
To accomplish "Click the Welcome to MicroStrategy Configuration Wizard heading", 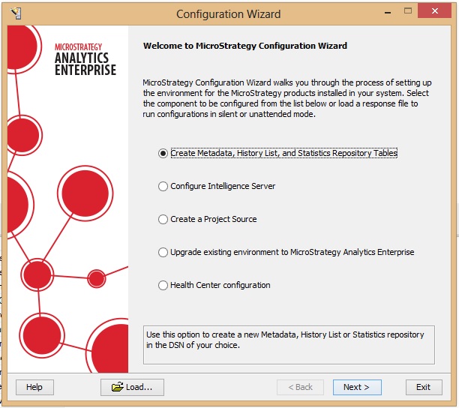I will pos(245,46).
